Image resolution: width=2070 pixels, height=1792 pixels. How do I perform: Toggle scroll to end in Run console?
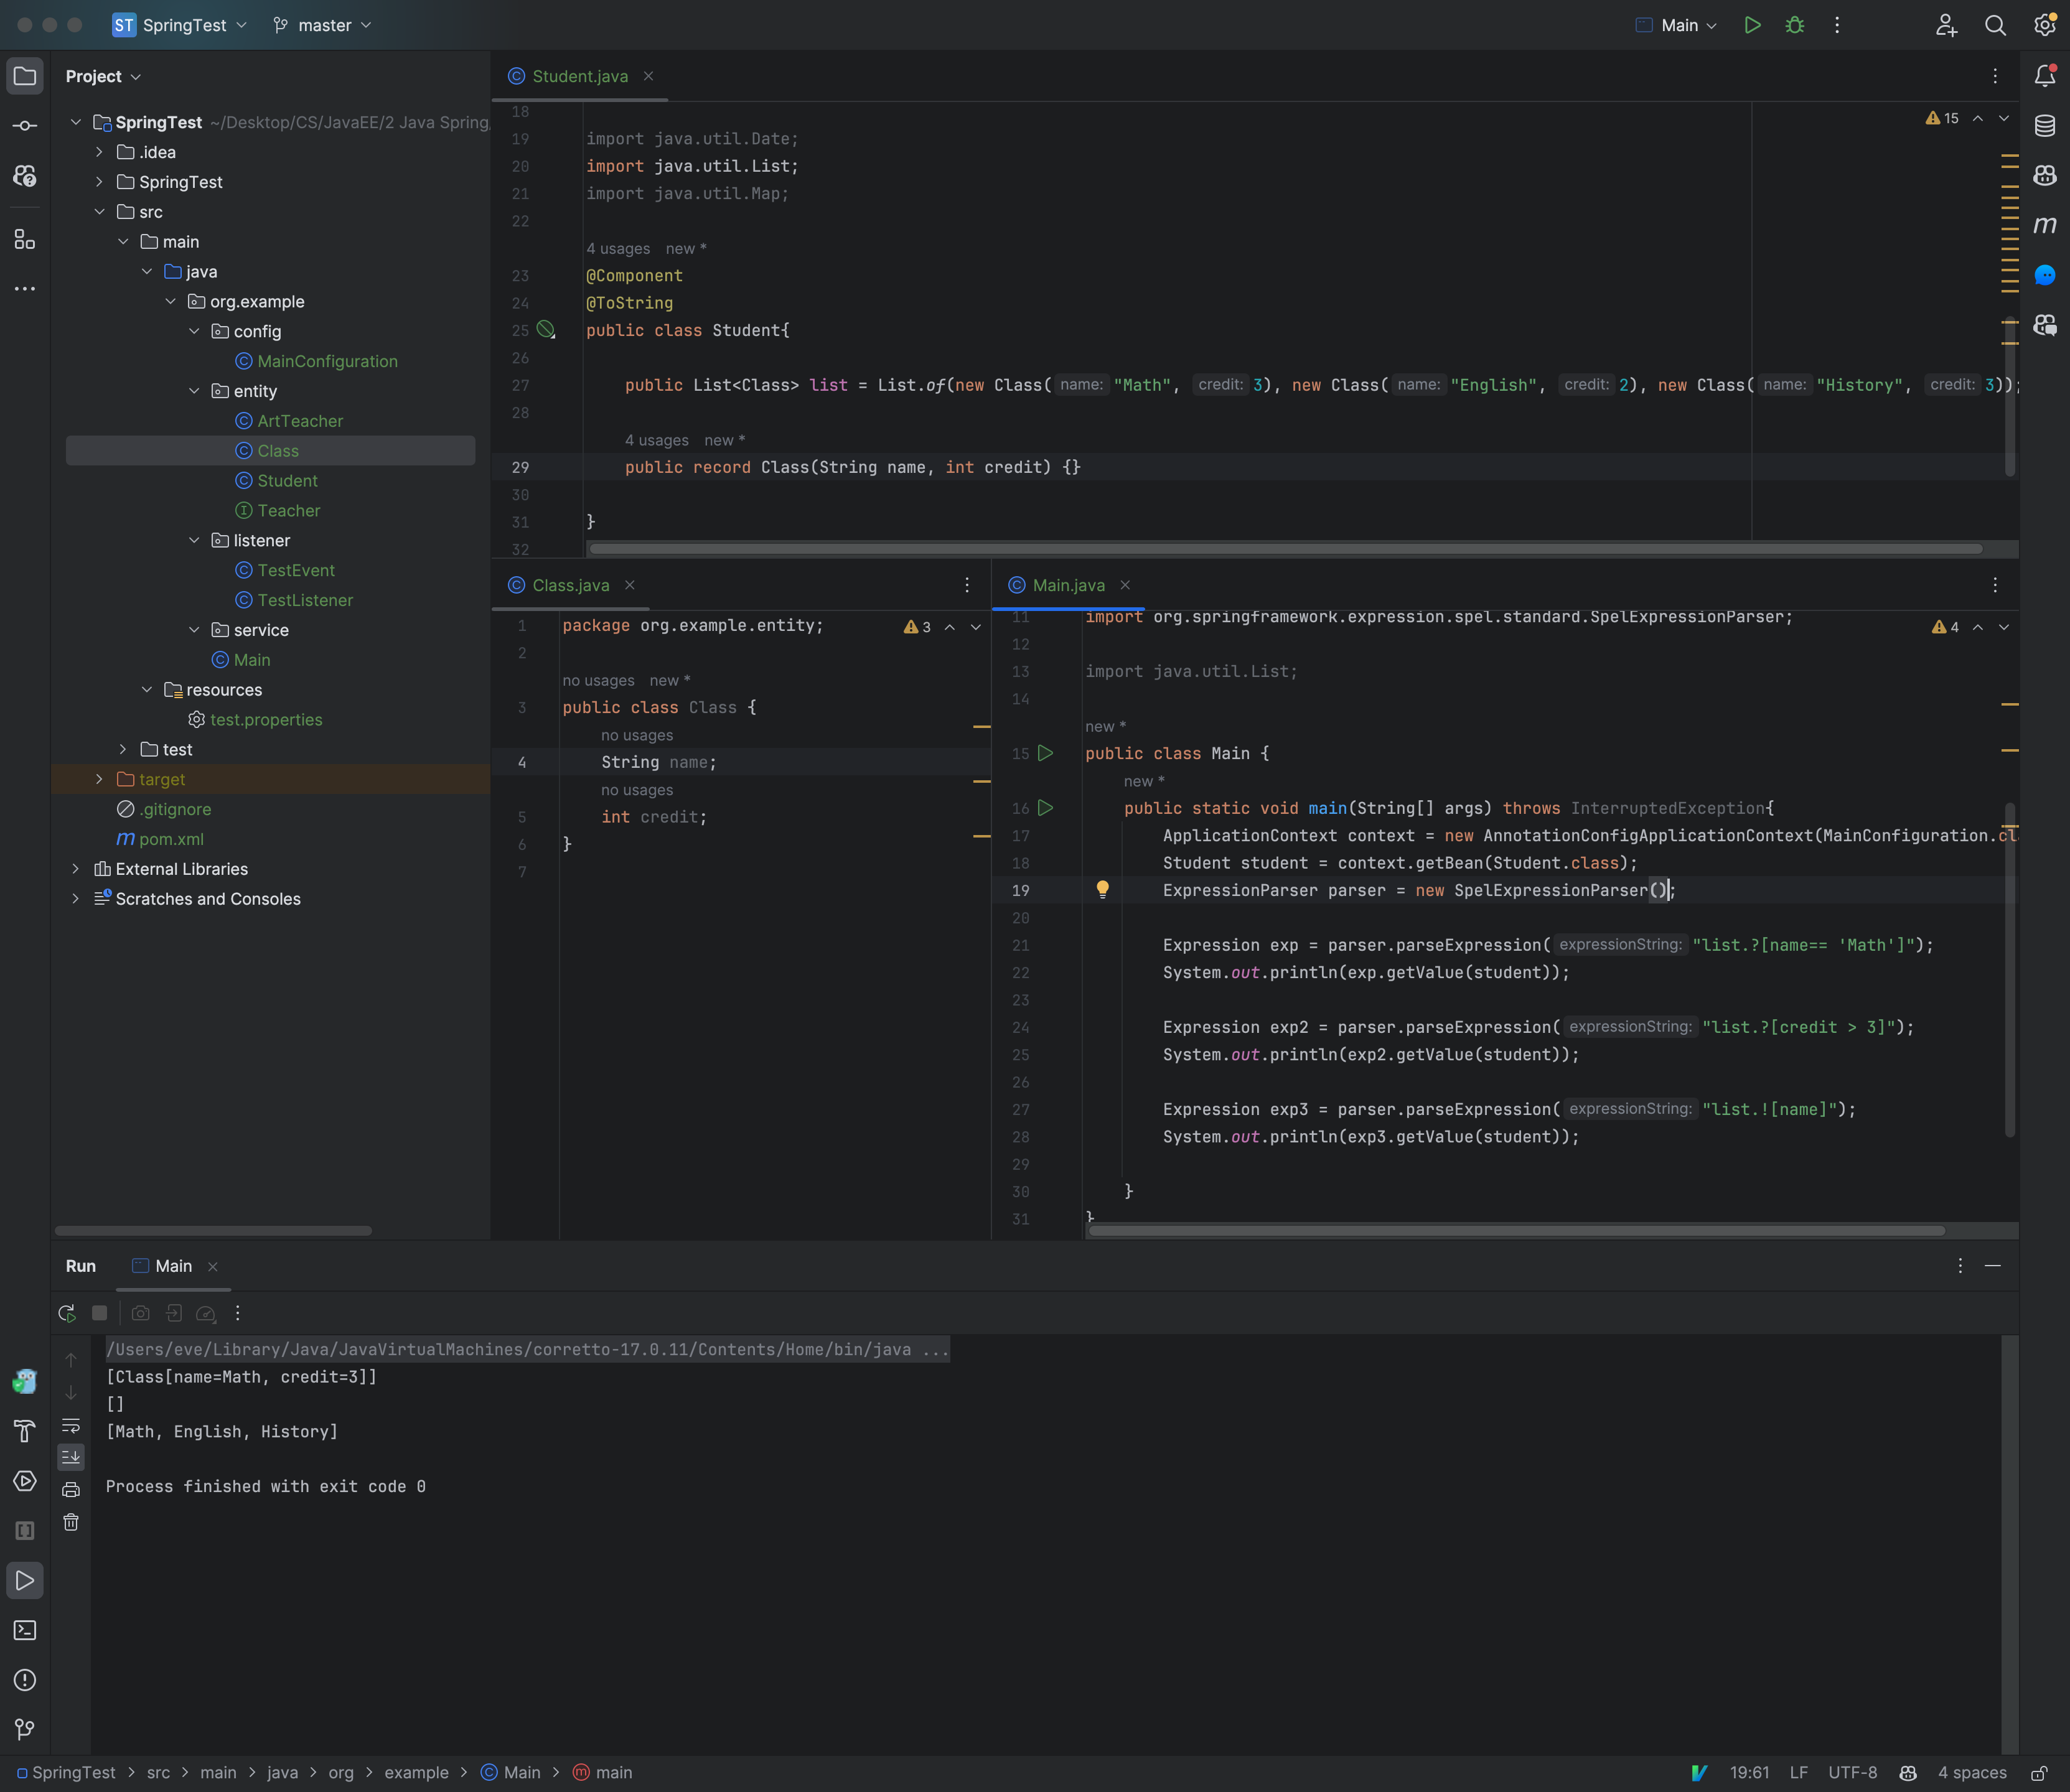coord(71,1457)
